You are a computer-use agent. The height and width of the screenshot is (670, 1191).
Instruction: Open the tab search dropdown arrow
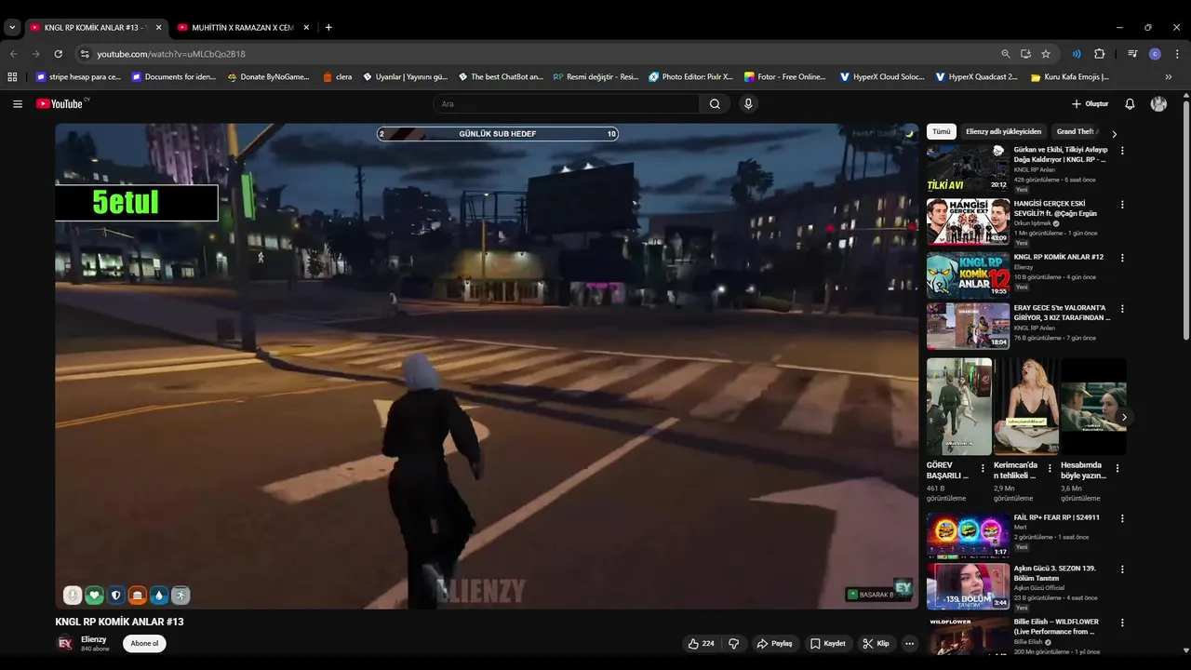pos(12,27)
